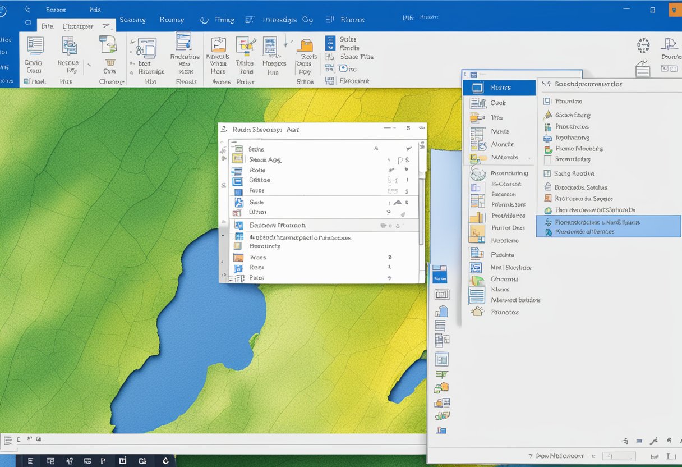Click the sun icon beside 'Rronotes'
The height and width of the screenshot is (467, 682).
tap(477, 312)
